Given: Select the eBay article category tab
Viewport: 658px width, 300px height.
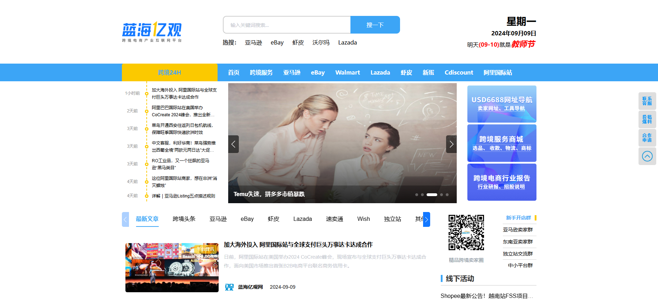Looking at the screenshot, I should pyautogui.click(x=247, y=219).
